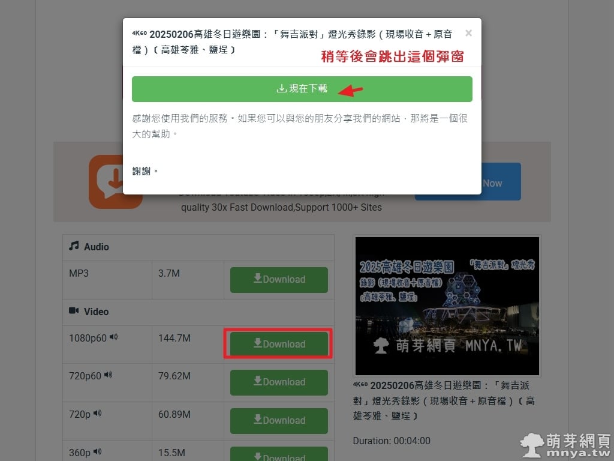Click the video title below the thumbnail
This screenshot has width=614, height=461.
point(444,400)
